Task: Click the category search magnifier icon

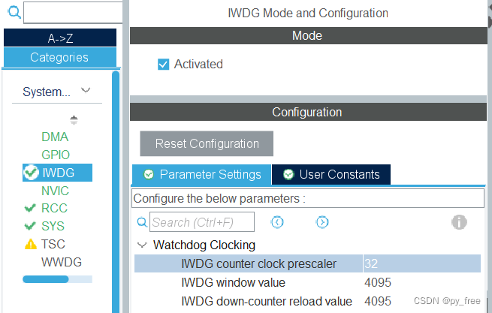Action: [x=14, y=13]
